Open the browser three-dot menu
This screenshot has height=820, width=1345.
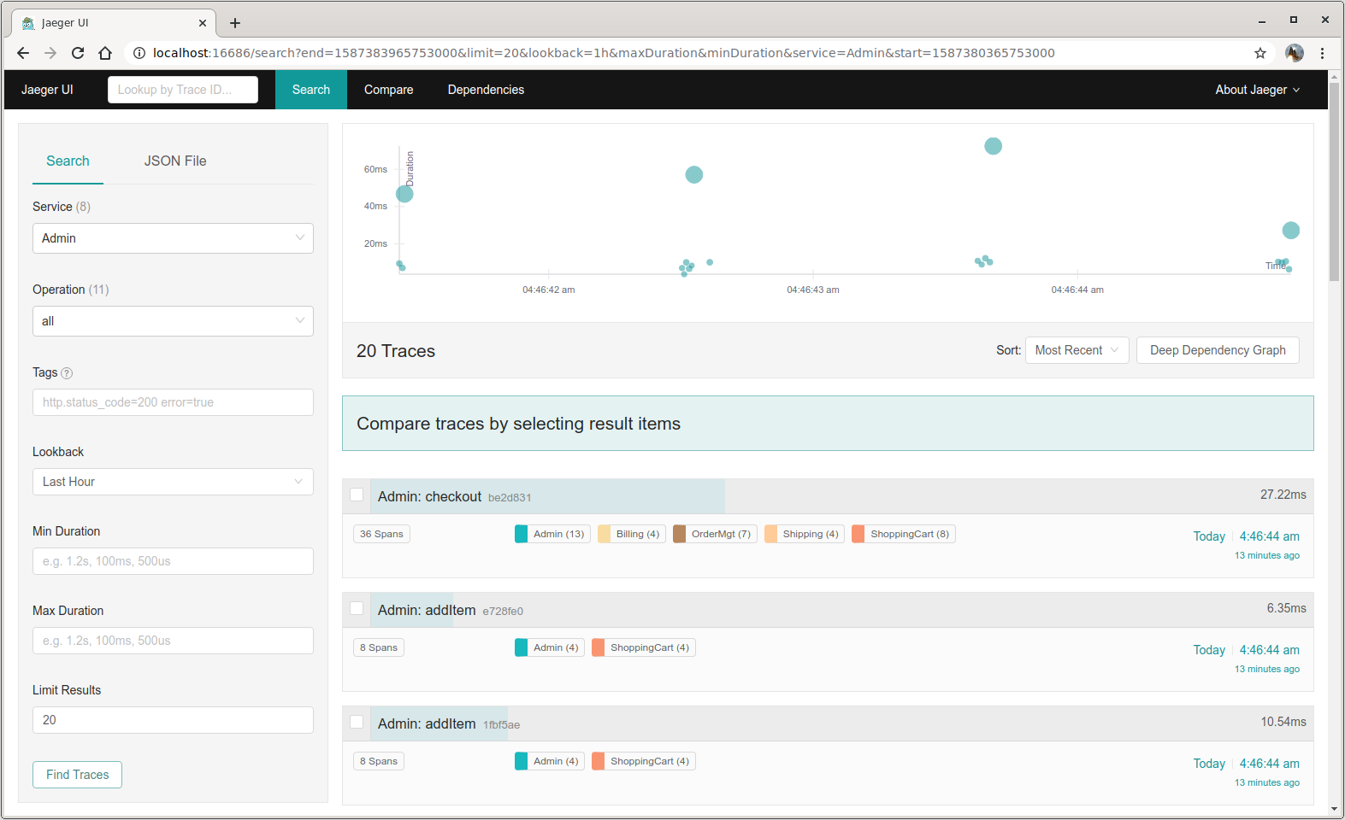1322,53
